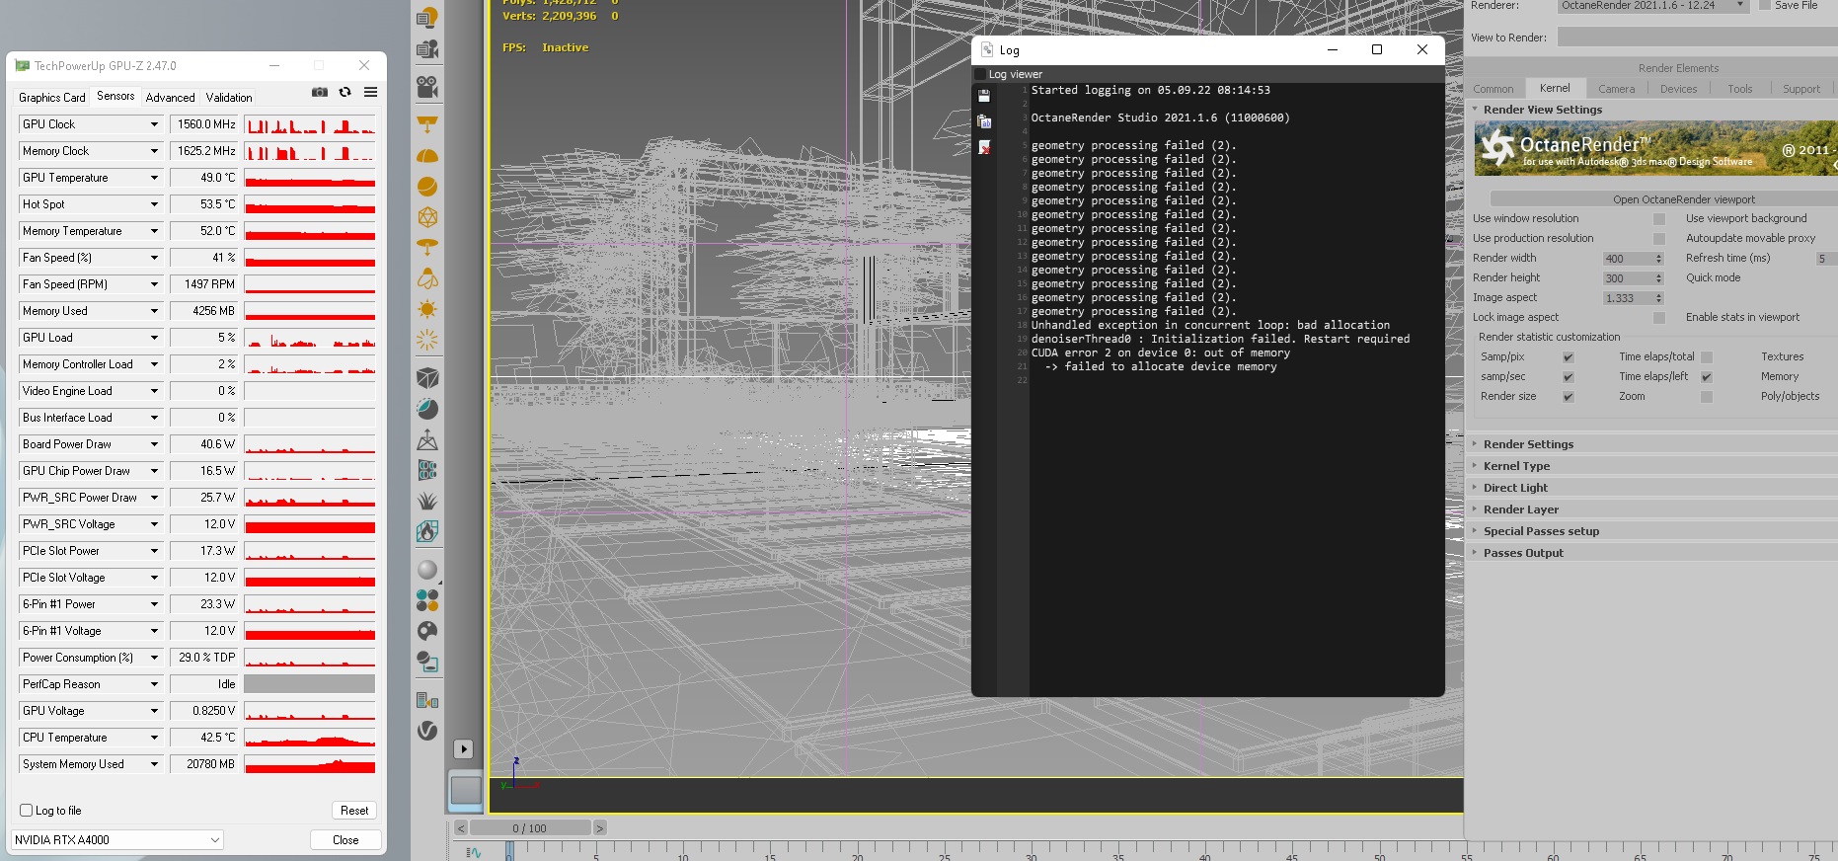Open the GPU-Z hamburger menu
Viewport: 1838px width, 861px height.
371,92
